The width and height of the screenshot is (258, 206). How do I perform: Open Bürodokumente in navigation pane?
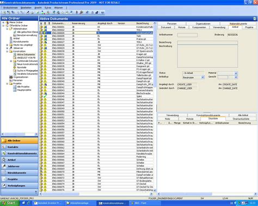tap(20, 173)
